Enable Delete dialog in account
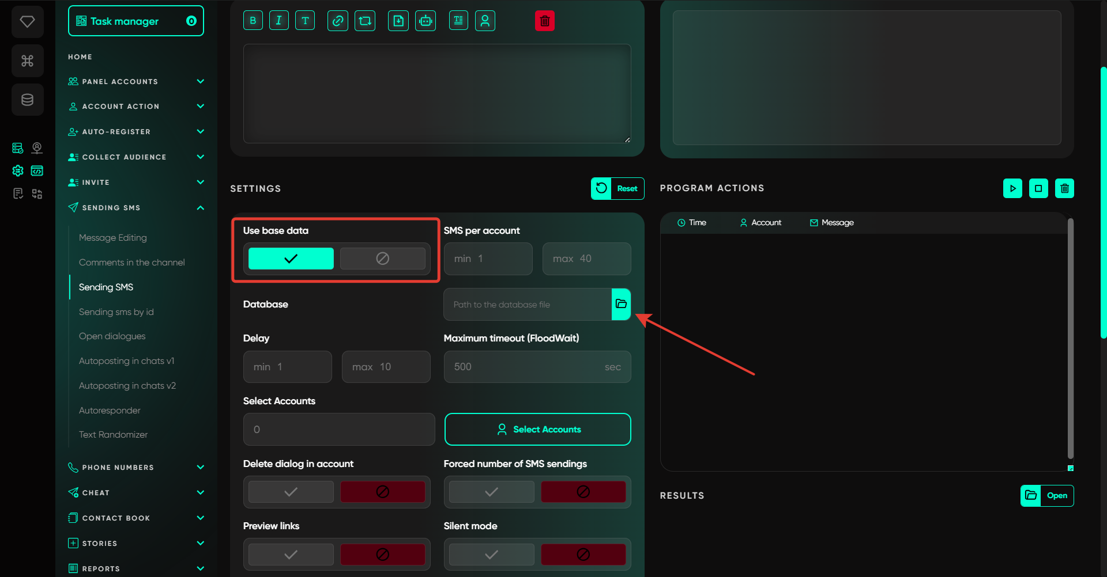1107x577 pixels. [x=291, y=492]
